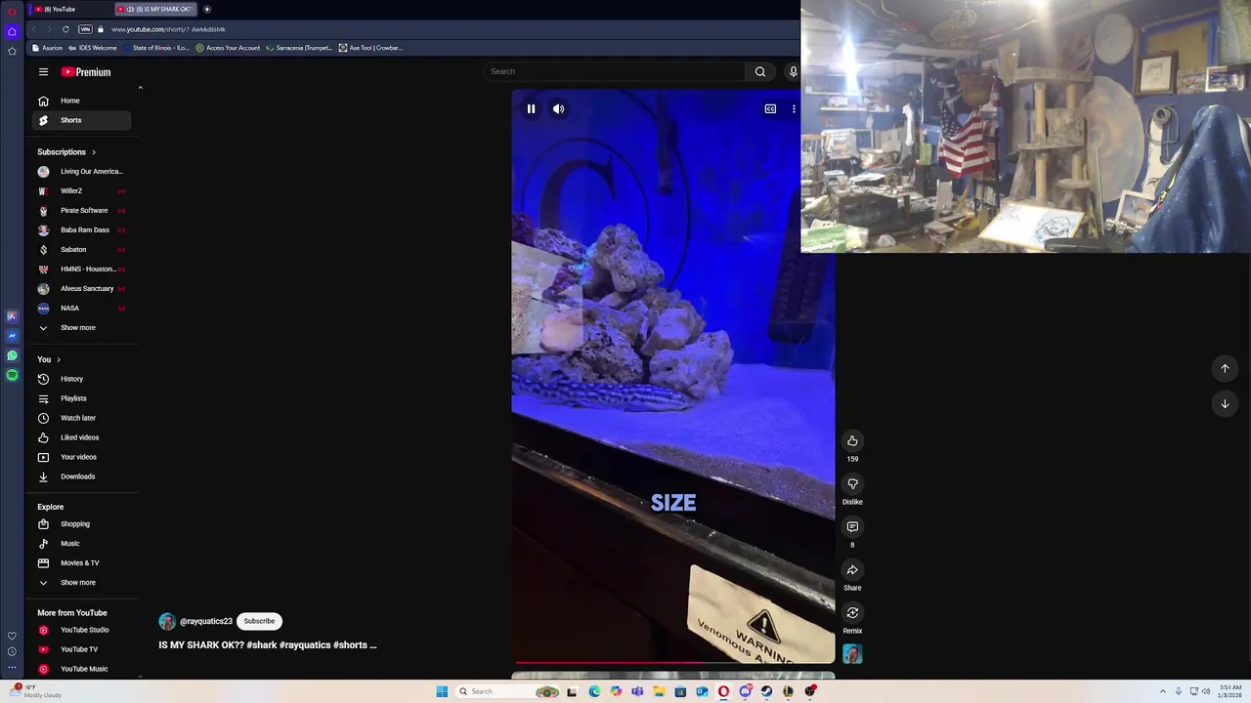The image size is (1251, 703).
Task: Open YouTube Studio
Action: click(83, 630)
